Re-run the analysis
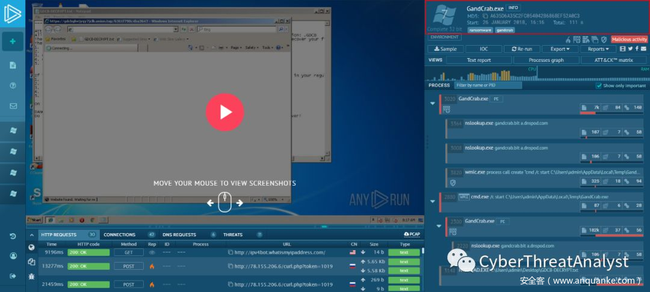The image size is (650, 292). [522, 49]
